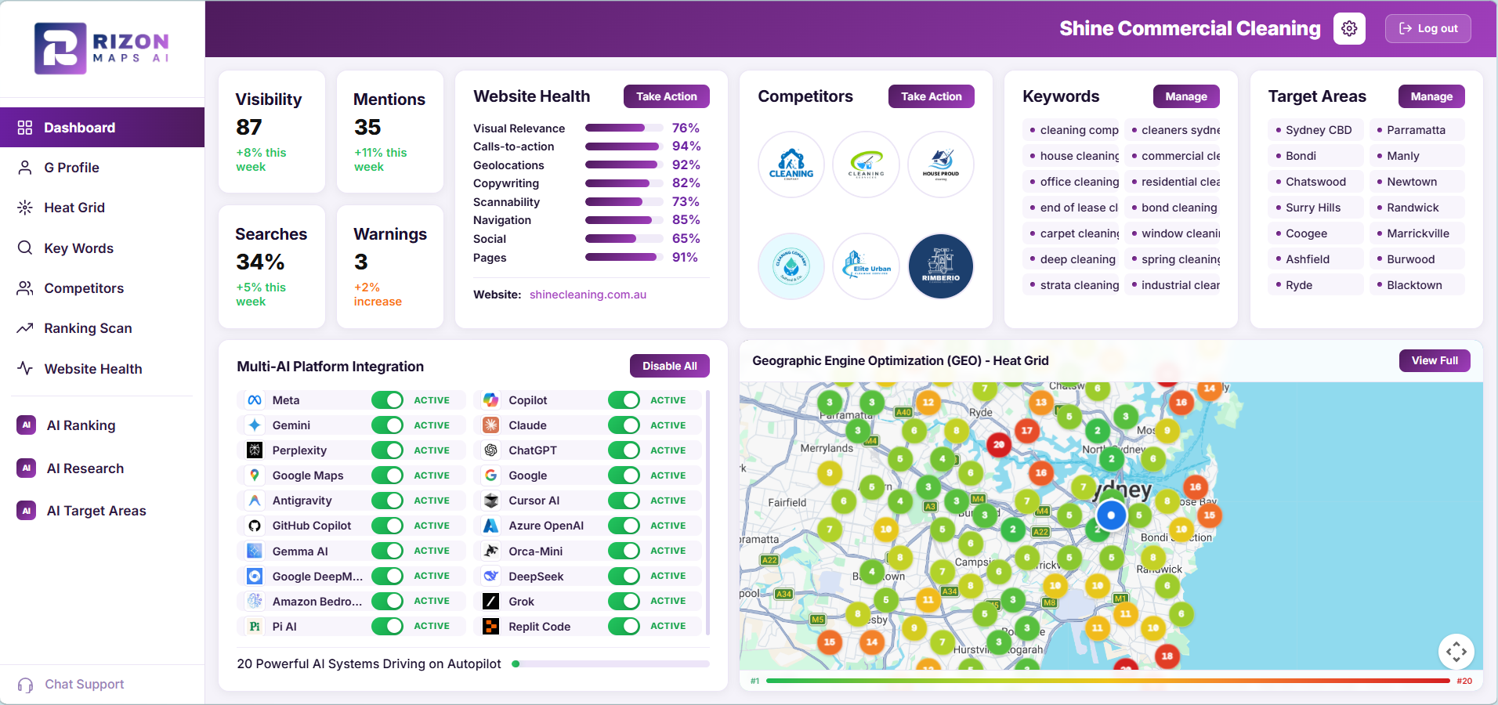Click the autopilot progress bar
Screen dimensions: 1498x705
tap(610, 663)
